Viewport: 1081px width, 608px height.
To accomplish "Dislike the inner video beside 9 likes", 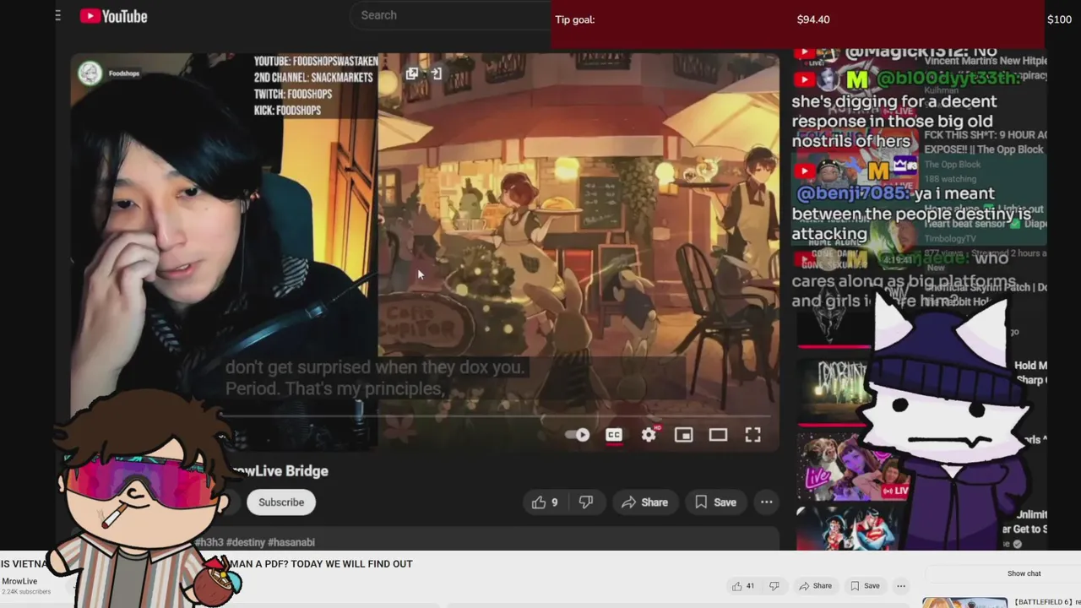I will pos(586,502).
